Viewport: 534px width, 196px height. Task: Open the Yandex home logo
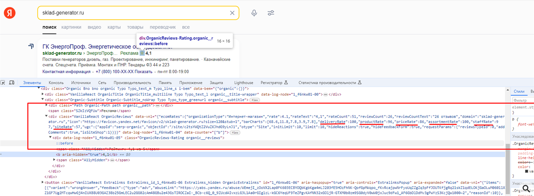point(10,13)
